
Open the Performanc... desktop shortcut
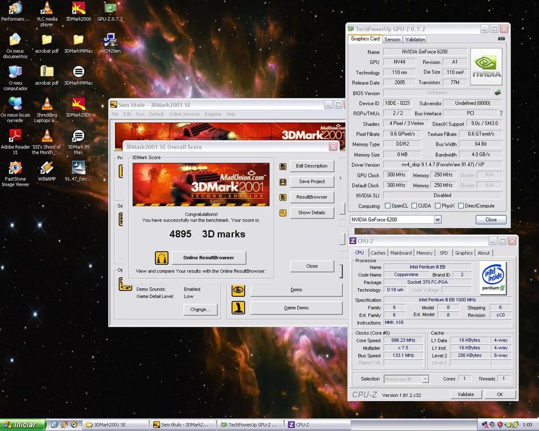tap(15, 12)
